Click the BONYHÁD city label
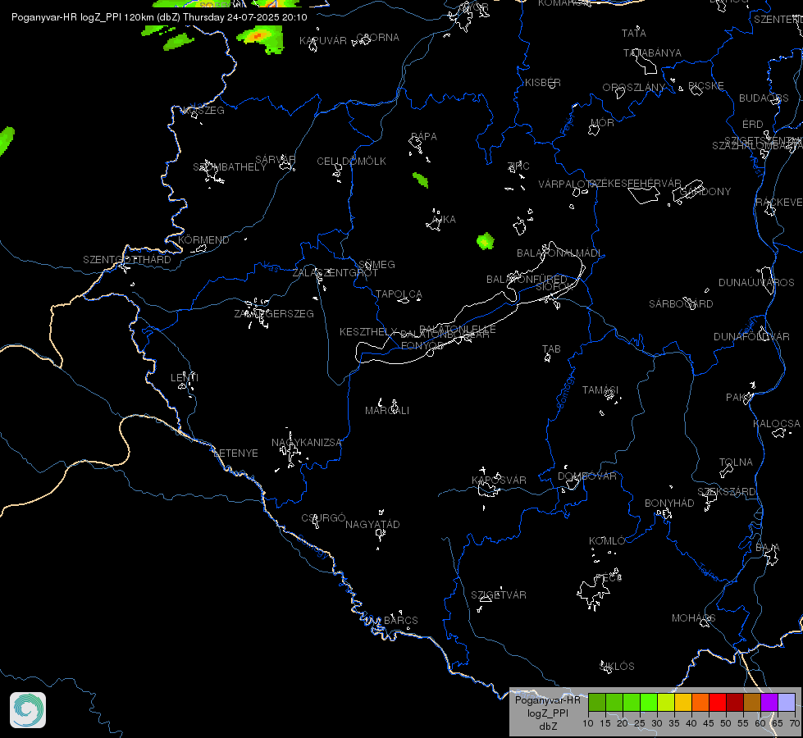 point(669,503)
